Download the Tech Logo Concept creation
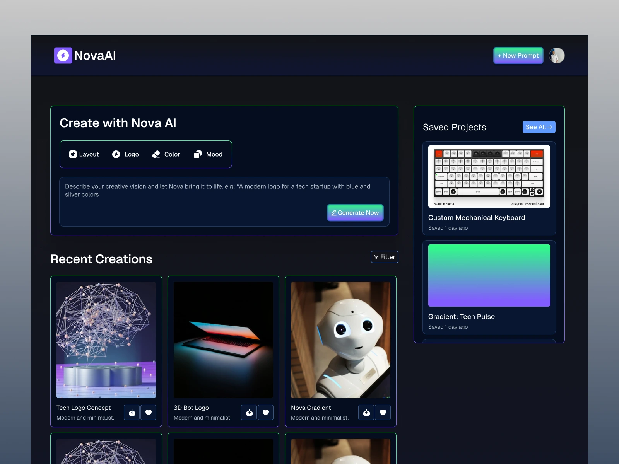The height and width of the screenshot is (464, 619). (132, 413)
